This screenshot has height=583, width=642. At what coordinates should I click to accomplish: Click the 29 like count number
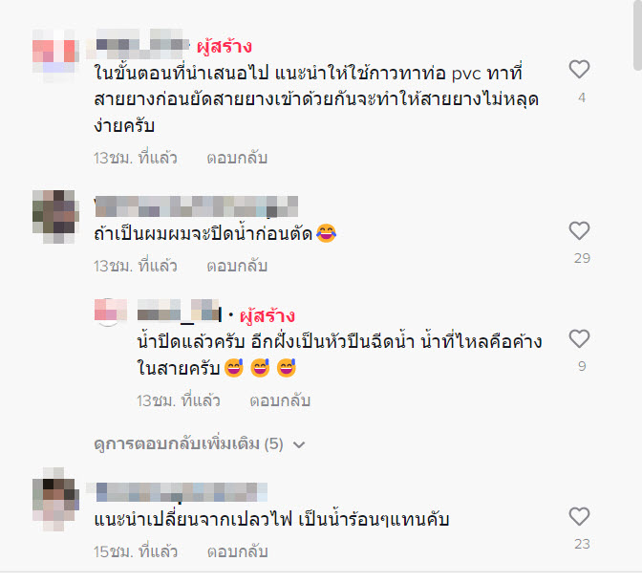pyautogui.click(x=582, y=258)
